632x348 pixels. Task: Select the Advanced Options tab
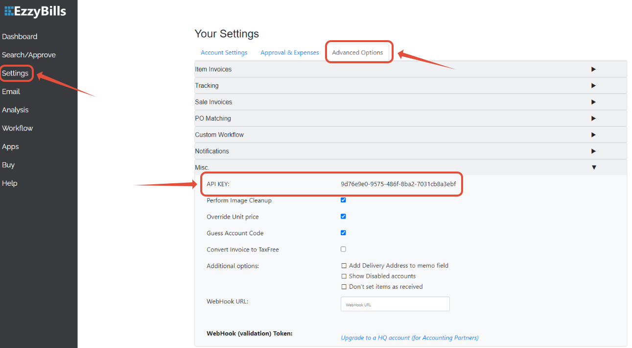(359, 51)
